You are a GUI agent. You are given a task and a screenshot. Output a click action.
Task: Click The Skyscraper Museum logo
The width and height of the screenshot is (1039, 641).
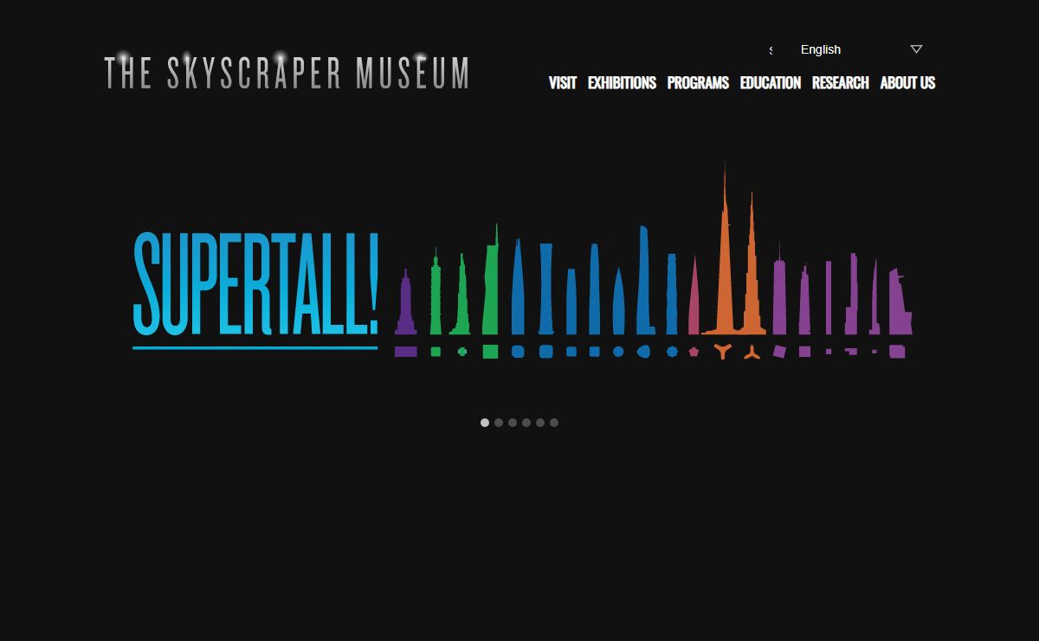[287, 73]
